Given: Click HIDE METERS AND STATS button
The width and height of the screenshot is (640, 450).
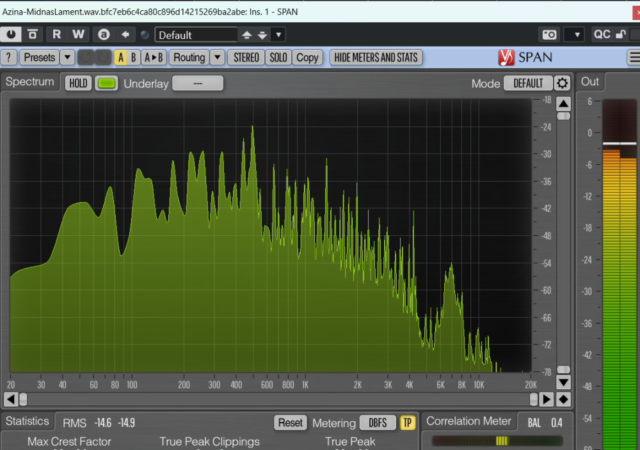Looking at the screenshot, I should tap(376, 58).
